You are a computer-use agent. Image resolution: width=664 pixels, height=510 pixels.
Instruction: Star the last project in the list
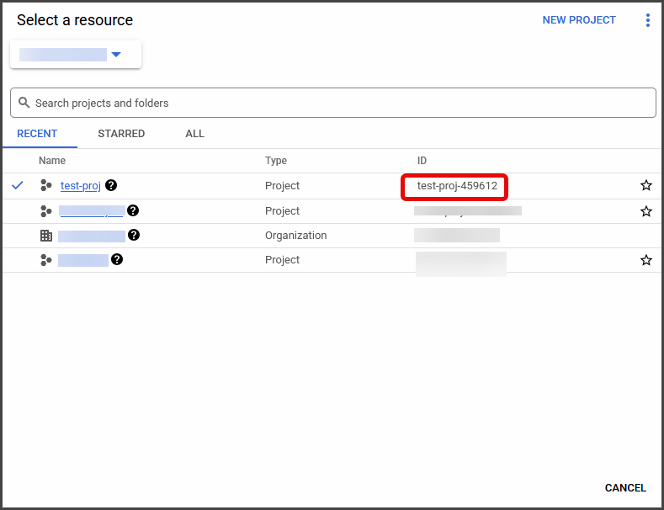[x=645, y=260]
